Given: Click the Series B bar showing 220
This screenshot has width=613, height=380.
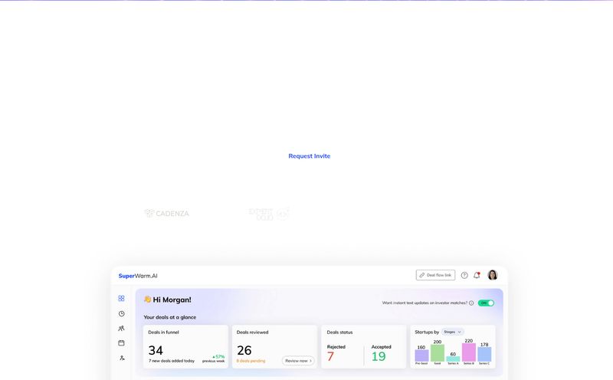Looking at the screenshot, I should click(469, 352).
